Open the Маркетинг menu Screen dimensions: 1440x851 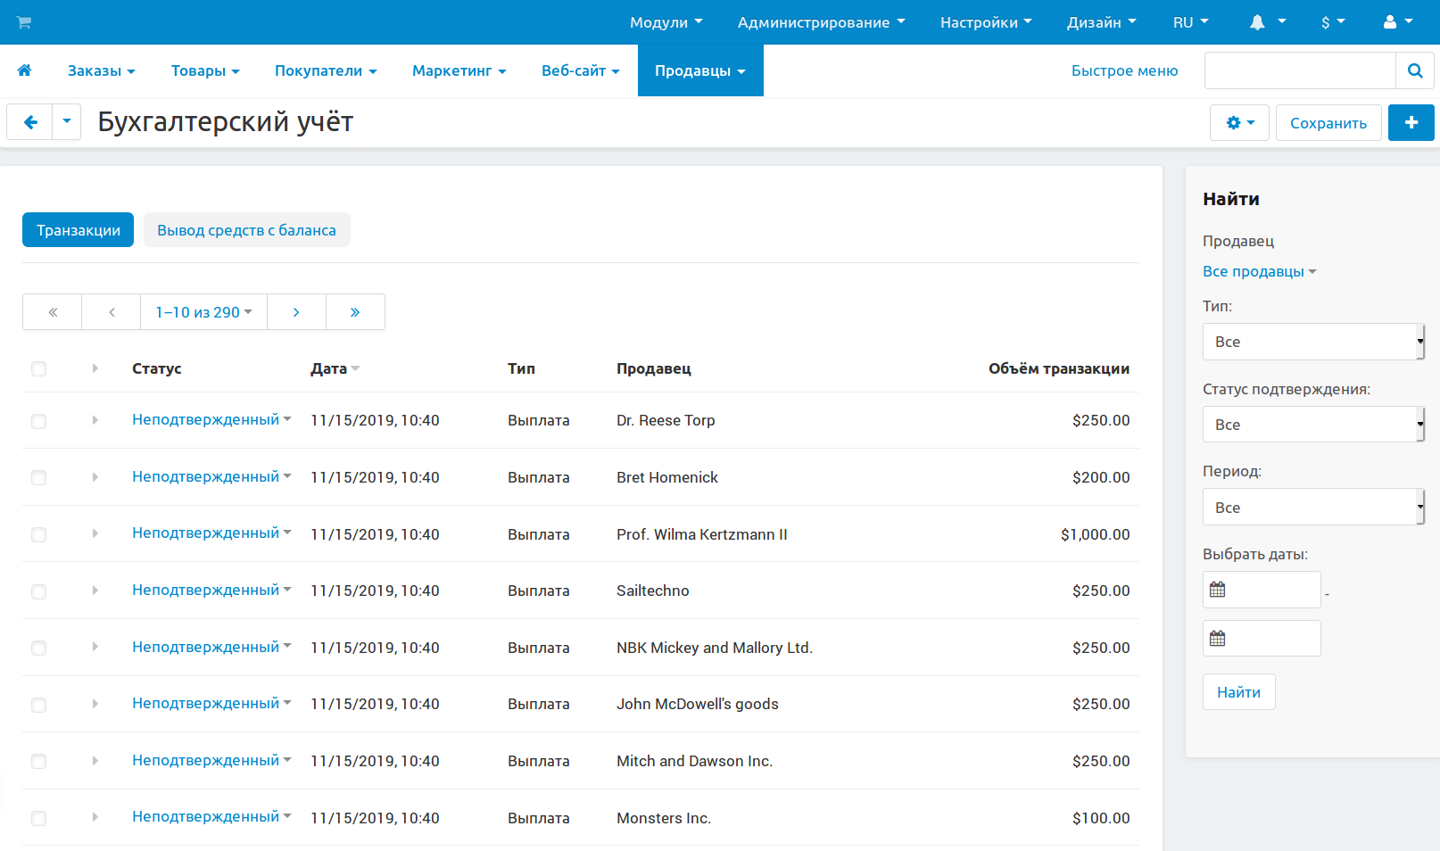pos(459,70)
